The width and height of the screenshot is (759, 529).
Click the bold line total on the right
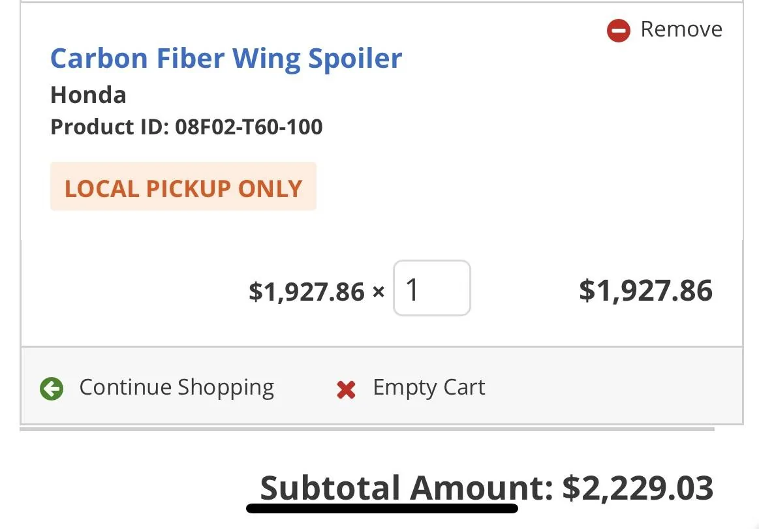(x=645, y=290)
